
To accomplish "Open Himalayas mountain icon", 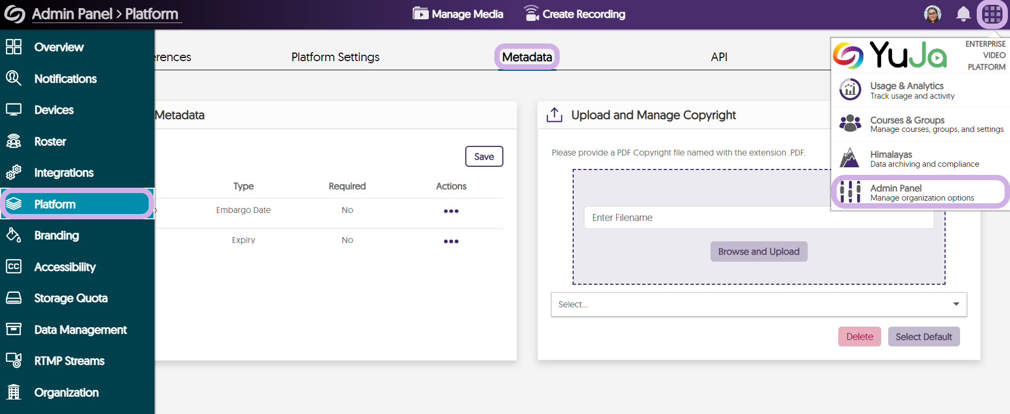I will 850,158.
